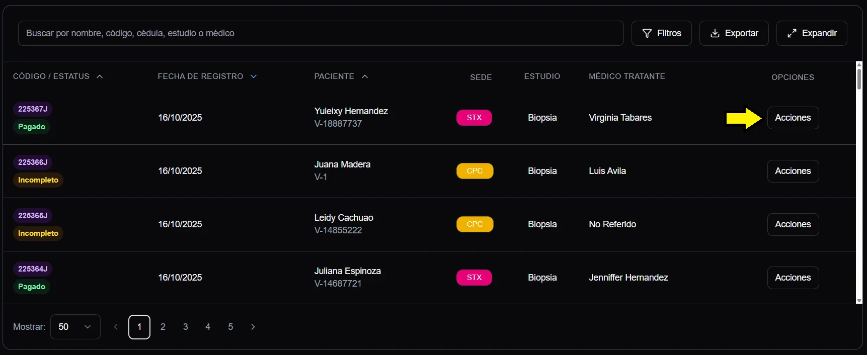The image size is (867, 355).
Task: Open Acciones for Juana Madera
Action: click(x=793, y=171)
